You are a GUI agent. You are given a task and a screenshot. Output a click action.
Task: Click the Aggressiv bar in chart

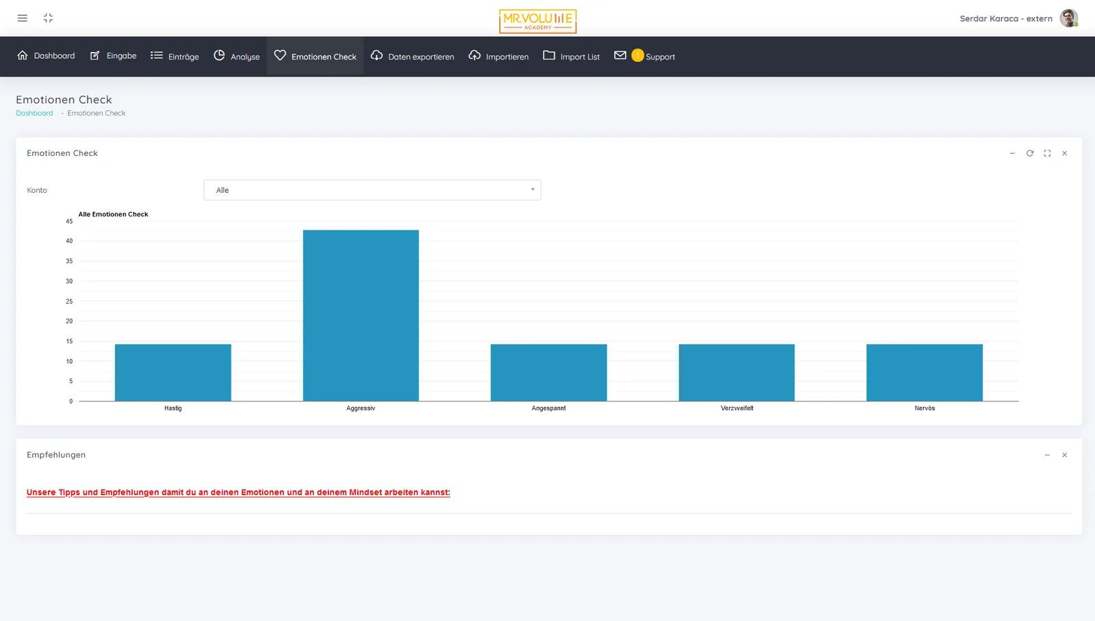pos(361,315)
